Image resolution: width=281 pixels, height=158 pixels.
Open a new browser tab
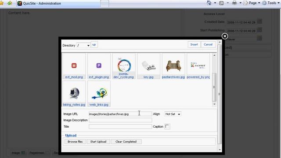104,4
